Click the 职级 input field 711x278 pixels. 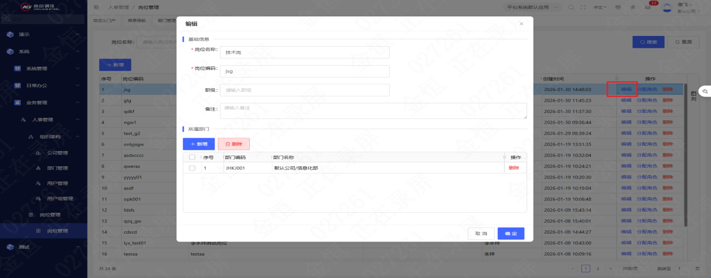tap(304, 90)
